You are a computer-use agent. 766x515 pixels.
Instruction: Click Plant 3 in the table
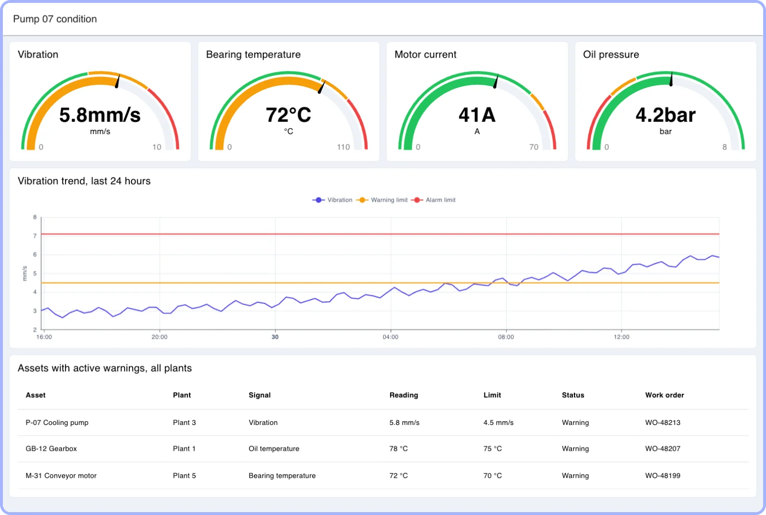click(x=184, y=423)
